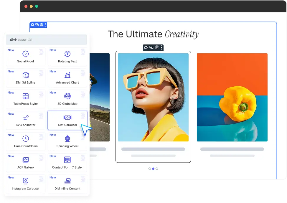Jump to third carousel pagination dot
The height and width of the screenshot is (203, 287).
(x=157, y=169)
